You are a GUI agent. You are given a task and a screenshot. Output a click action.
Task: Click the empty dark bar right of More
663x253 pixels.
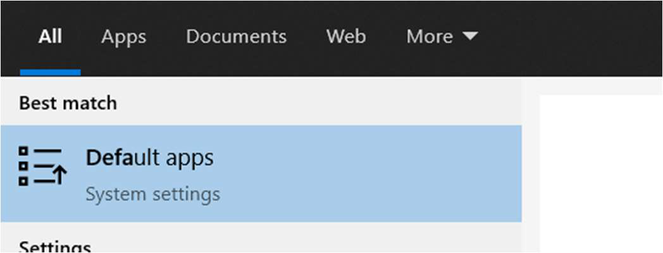coord(569,37)
